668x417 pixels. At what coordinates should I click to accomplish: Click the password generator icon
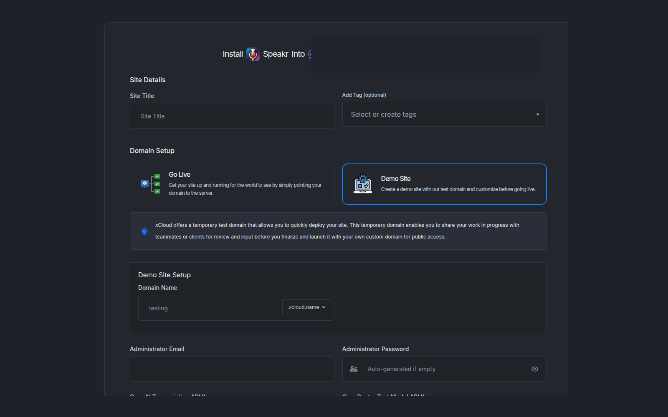(354, 369)
